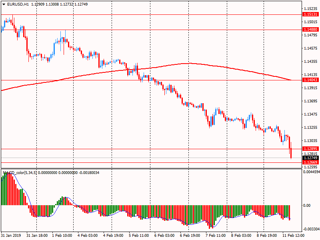Click the 1.13475 price scale value
This screenshot has height=240, width=320.
[311, 114]
